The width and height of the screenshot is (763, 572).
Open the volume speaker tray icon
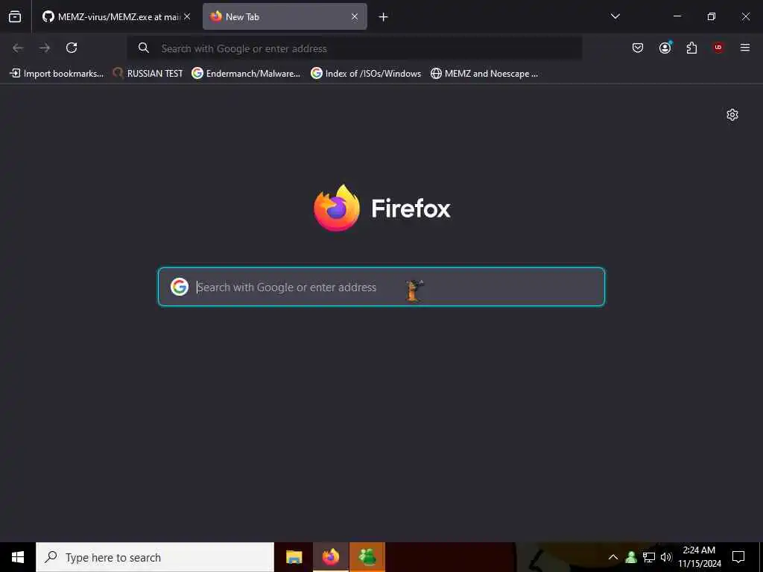(666, 557)
